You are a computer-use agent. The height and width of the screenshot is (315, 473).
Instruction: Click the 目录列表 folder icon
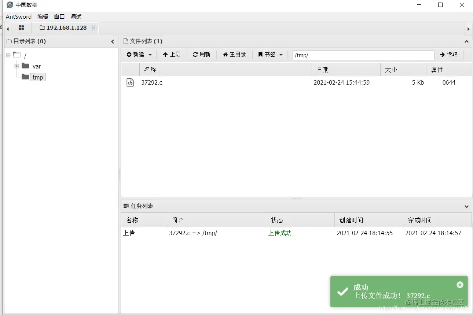tap(10, 41)
